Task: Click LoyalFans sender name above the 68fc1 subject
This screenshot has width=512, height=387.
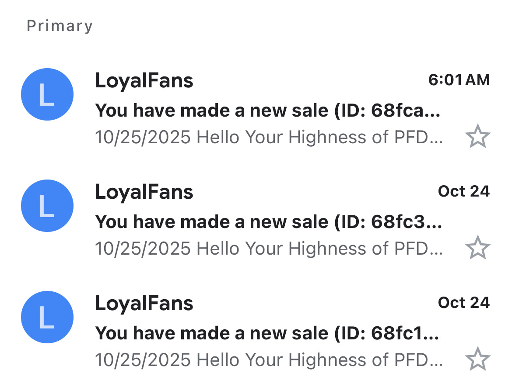Action: (144, 304)
